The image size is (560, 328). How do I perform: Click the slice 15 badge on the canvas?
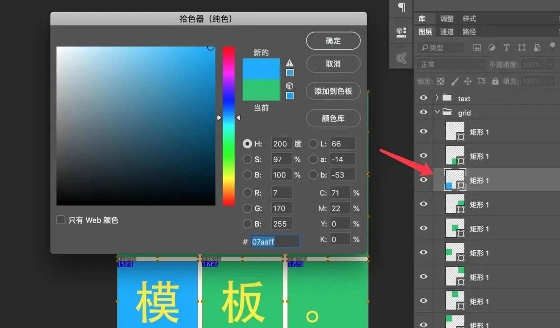pyautogui.click(x=125, y=263)
